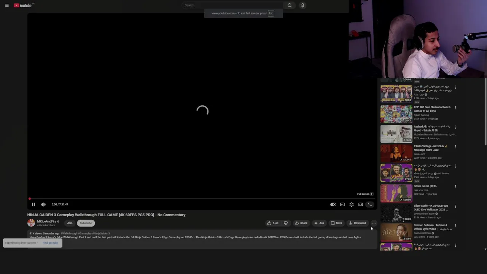Click the #Walkthrough hashtag

tap(69, 233)
